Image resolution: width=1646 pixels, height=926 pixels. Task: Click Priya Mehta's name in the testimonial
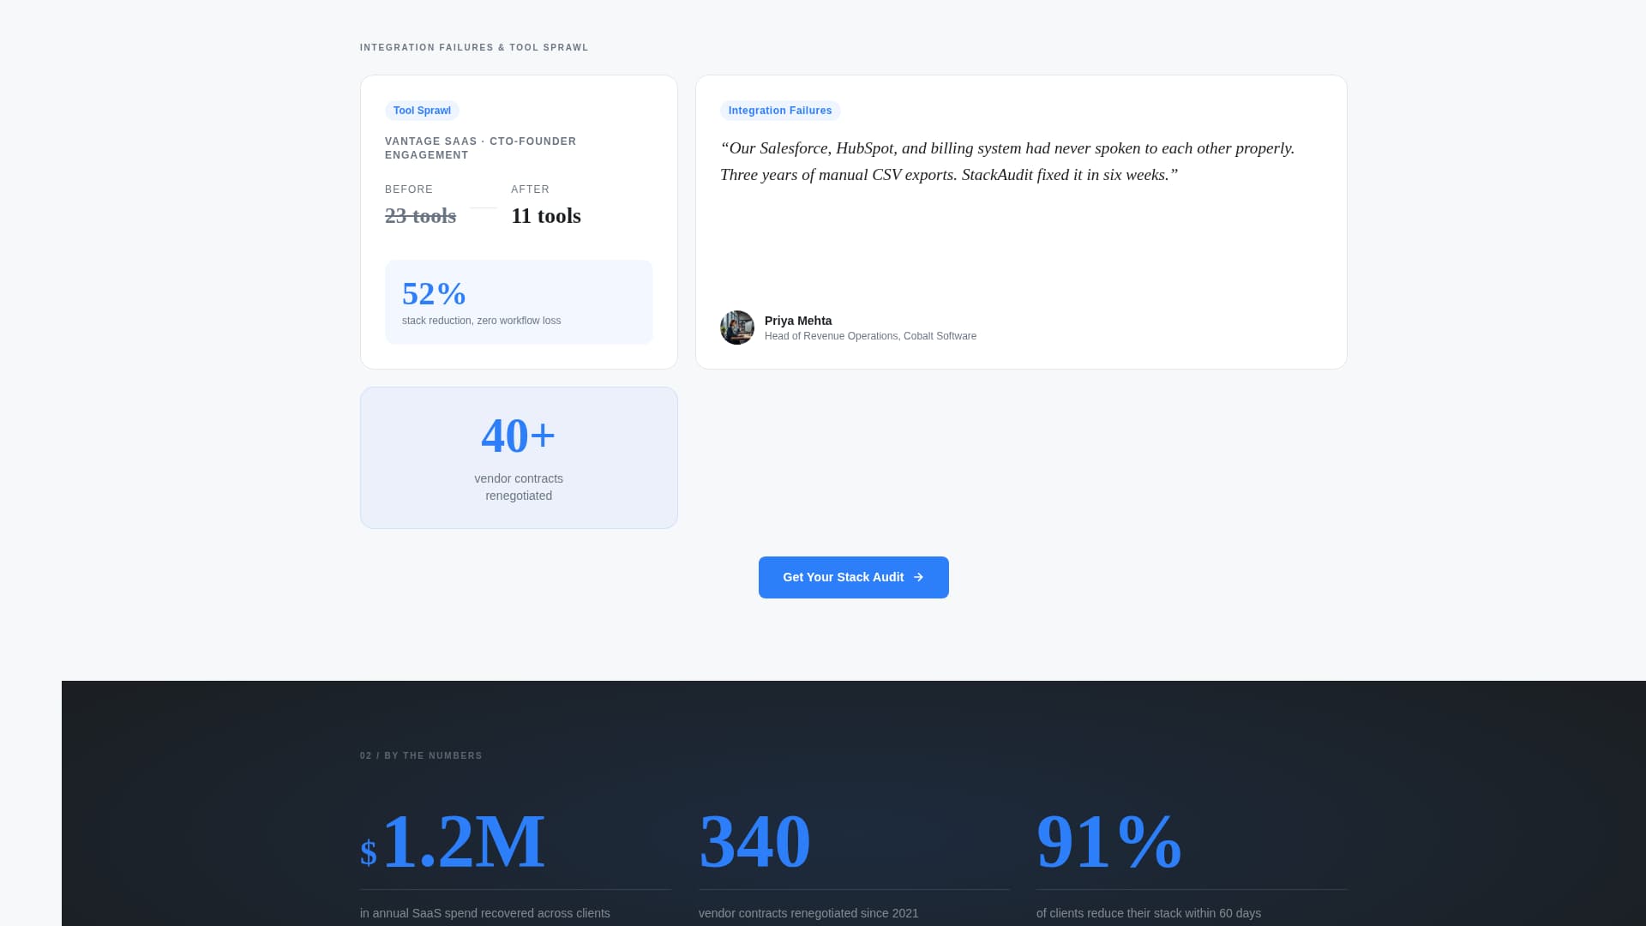point(797,321)
